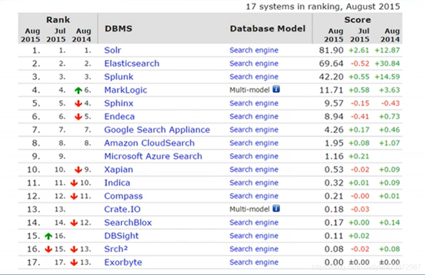Viewport: 425px width, 275px height.
Task: Click the info icon next to MarkLogic's Multi-model
Action: click(x=276, y=89)
